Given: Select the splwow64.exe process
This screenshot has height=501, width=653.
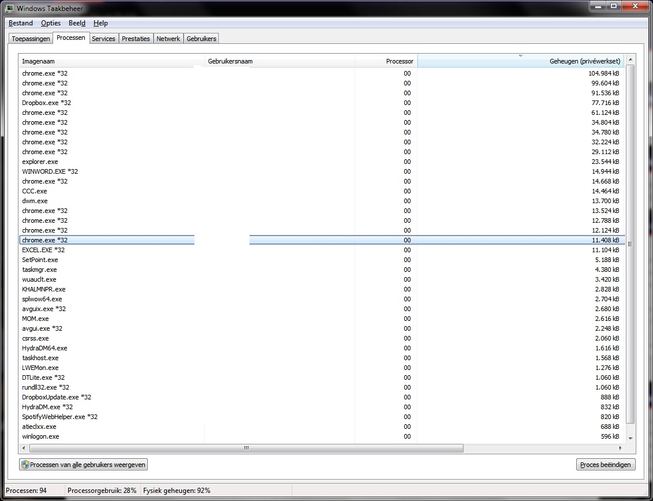Looking at the screenshot, I should pyautogui.click(x=322, y=299).
